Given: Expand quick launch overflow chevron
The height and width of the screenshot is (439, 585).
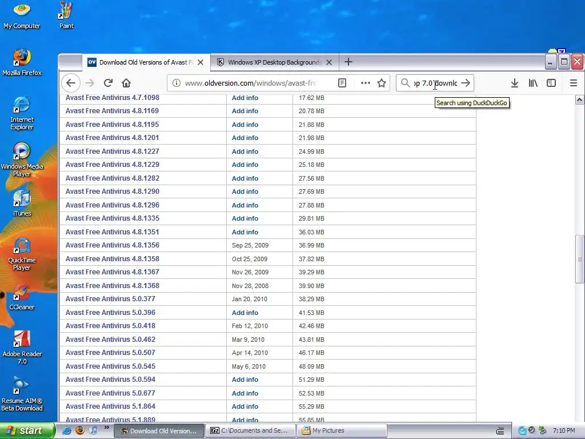Looking at the screenshot, I should pyautogui.click(x=107, y=428).
